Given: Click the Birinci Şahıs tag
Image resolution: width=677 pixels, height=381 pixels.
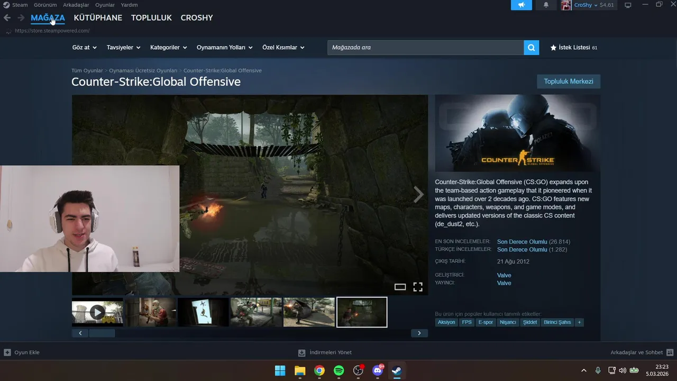Looking at the screenshot, I should tap(557, 322).
